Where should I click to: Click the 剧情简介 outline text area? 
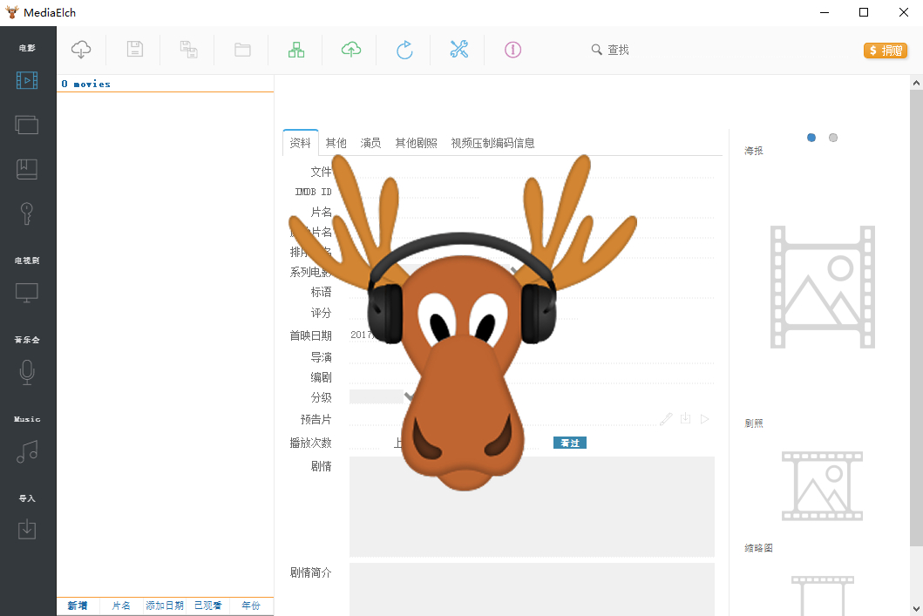click(x=533, y=589)
